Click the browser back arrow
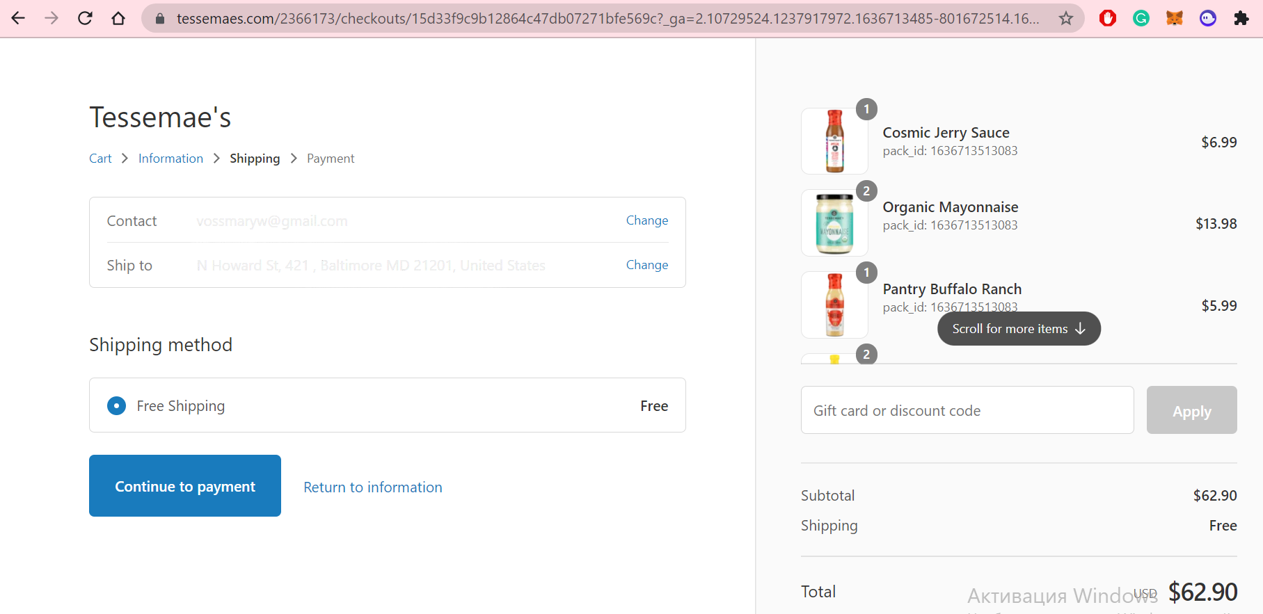1263x614 pixels. tap(19, 18)
